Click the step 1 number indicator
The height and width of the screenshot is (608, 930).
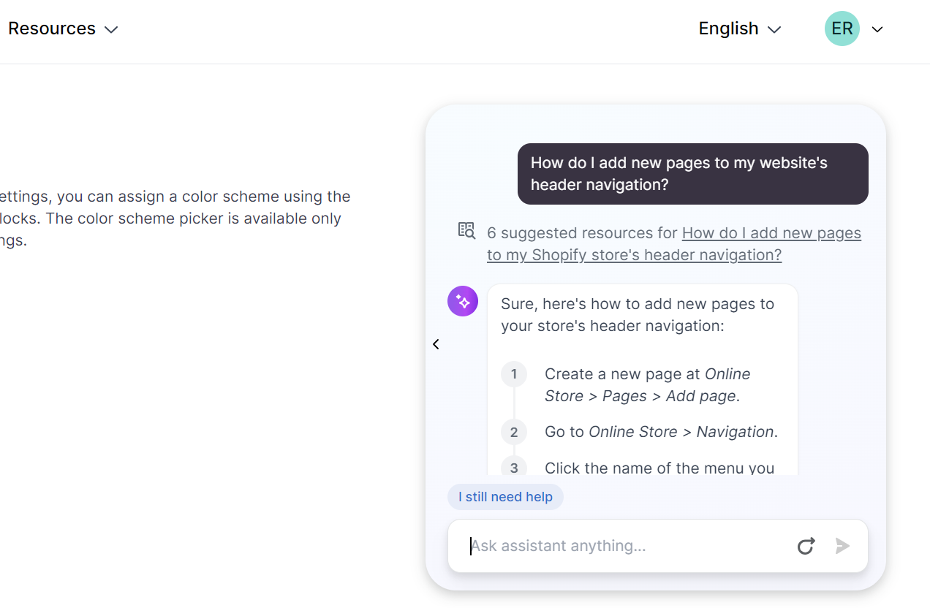click(514, 373)
